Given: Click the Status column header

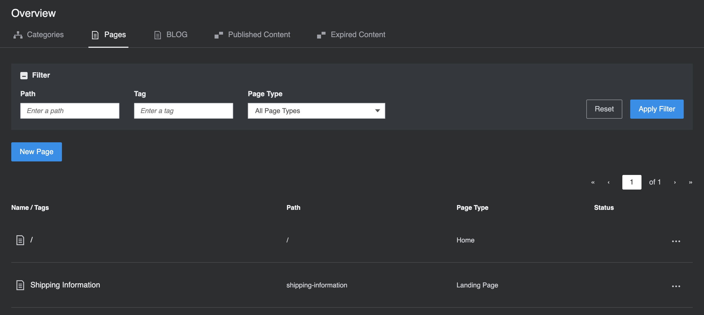Looking at the screenshot, I should click(x=604, y=208).
